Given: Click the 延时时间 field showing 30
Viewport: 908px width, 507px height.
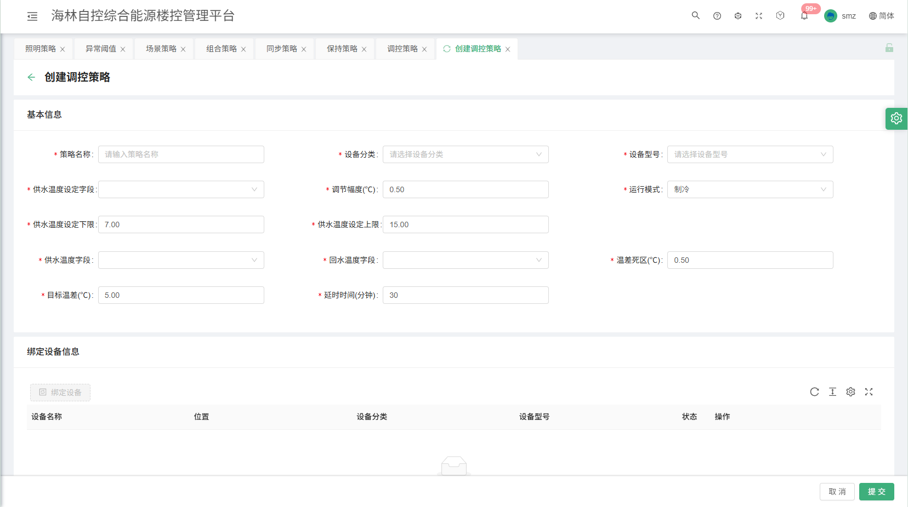Looking at the screenshot, I should pyautogui.click(x=466, y=295).
